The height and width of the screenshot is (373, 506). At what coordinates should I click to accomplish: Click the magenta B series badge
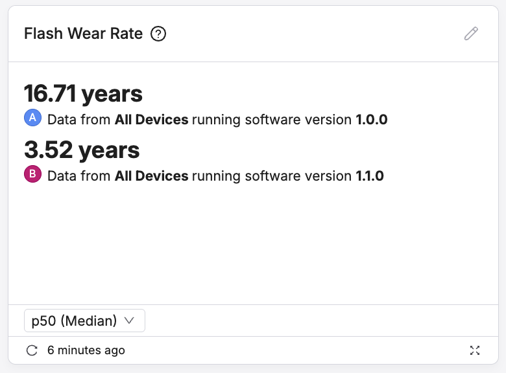32,174
